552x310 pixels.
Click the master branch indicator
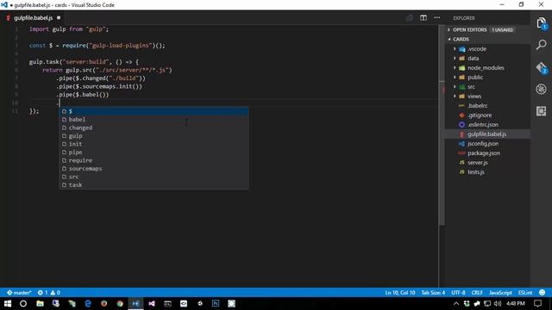(x=19, y=293)
